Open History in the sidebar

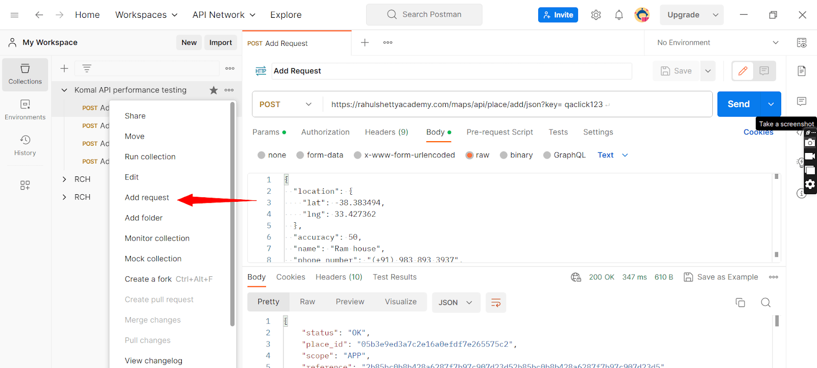tap(25, 145)
